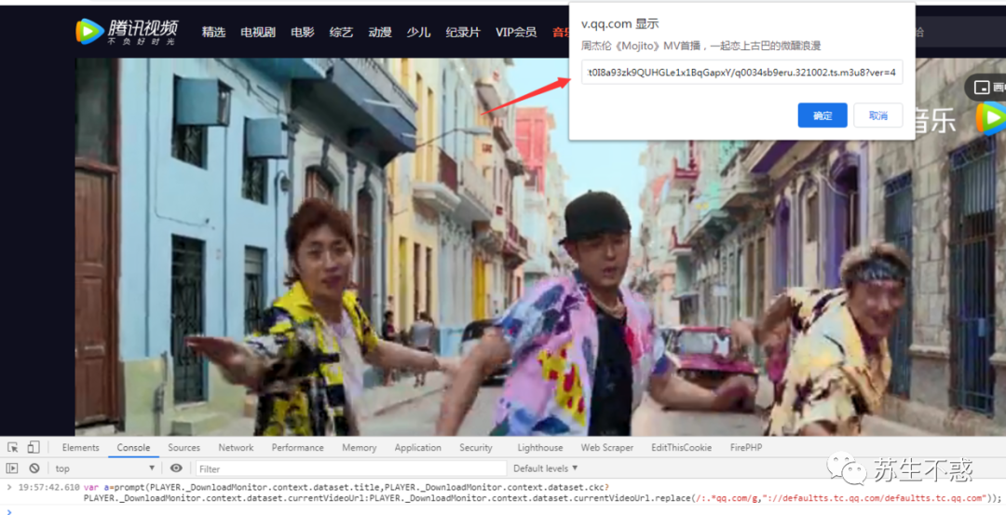Switch to the Lighthouse tab
The width and height of the screenshot is (1006, 515).
tap(540, 448)
